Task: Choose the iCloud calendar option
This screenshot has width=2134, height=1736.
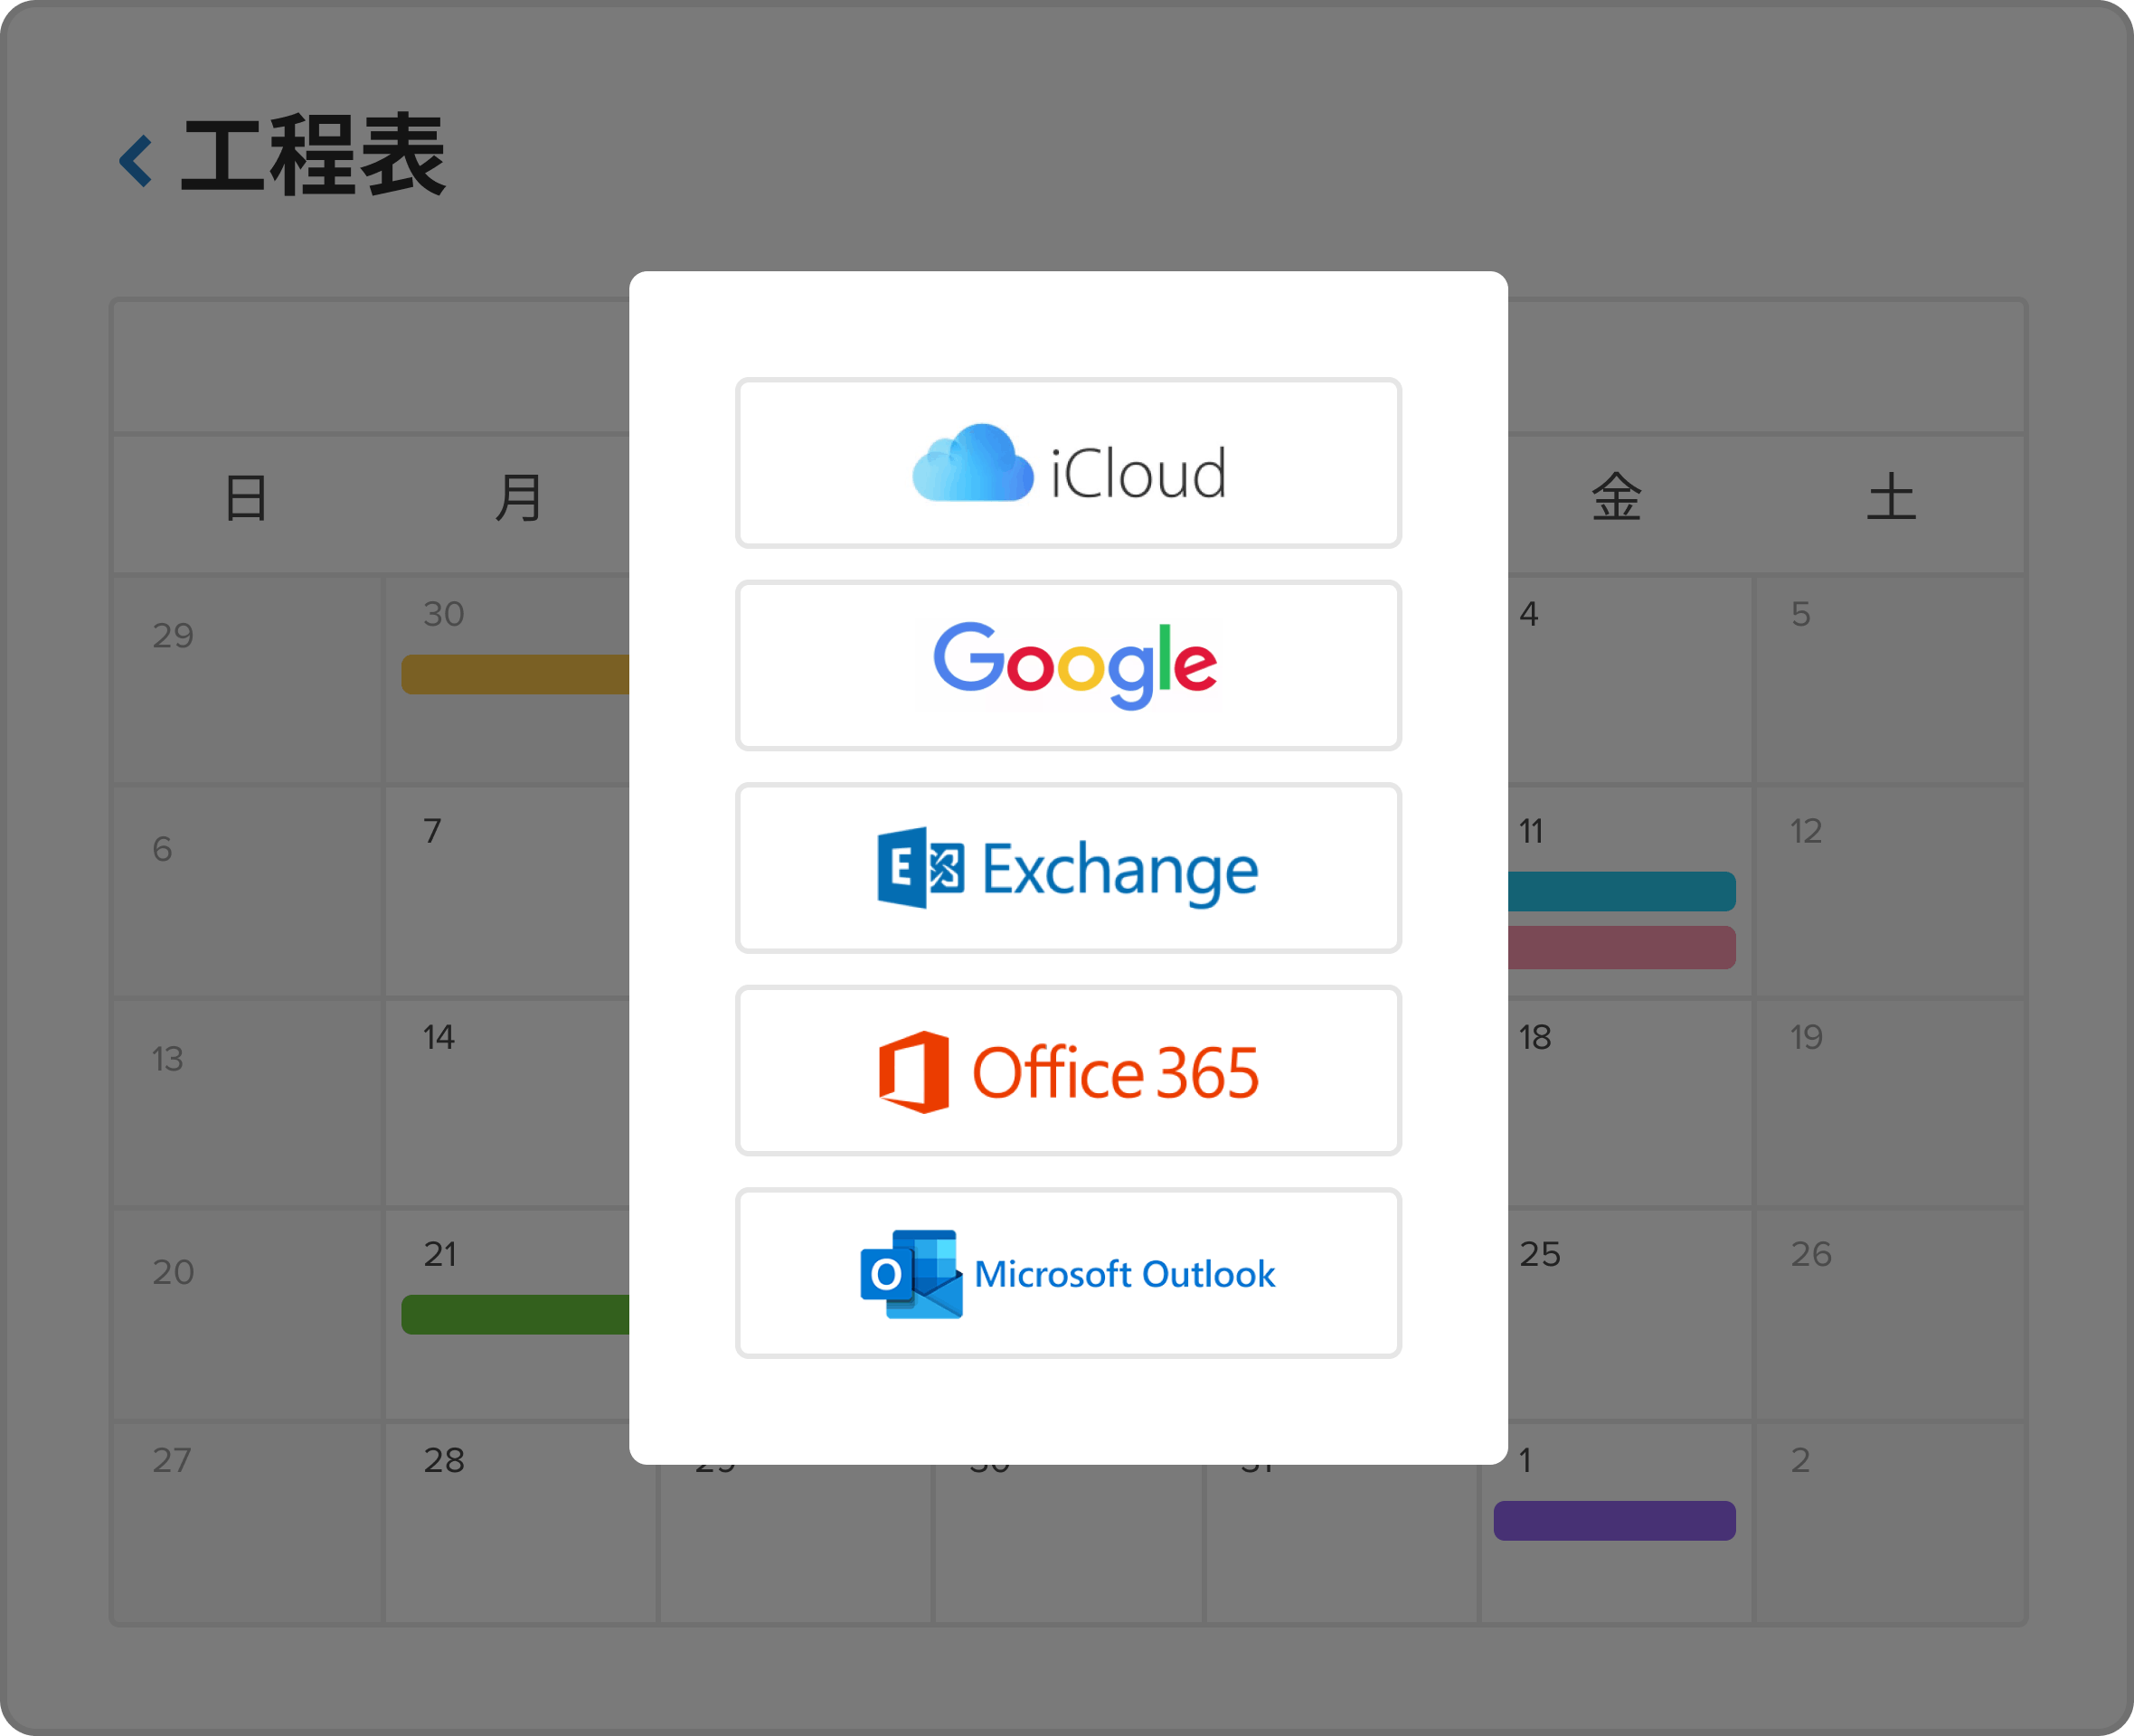Action: (x=1068, y=463)
